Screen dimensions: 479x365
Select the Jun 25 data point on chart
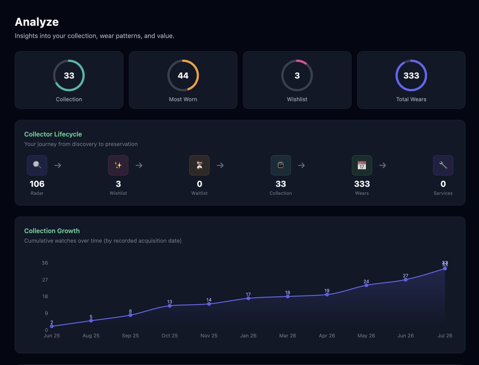(52, 326)
